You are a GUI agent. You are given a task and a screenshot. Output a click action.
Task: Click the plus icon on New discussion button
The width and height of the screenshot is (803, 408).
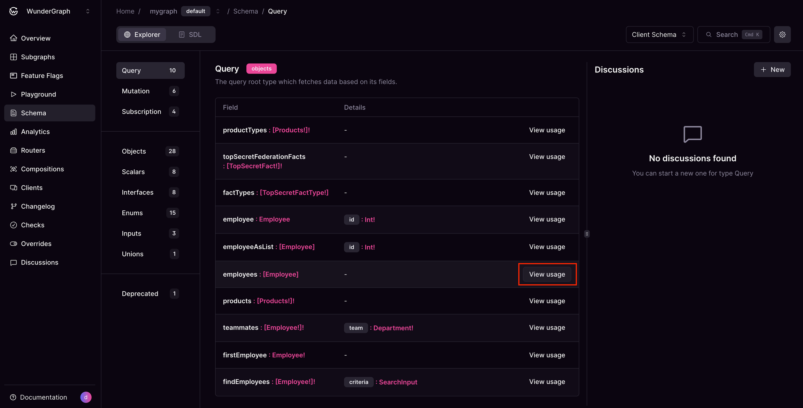pyautogui.click(x=763, y=70)
